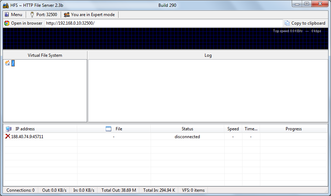
Task: Click the computer icon in IP address header
Action: click(9, 129)
